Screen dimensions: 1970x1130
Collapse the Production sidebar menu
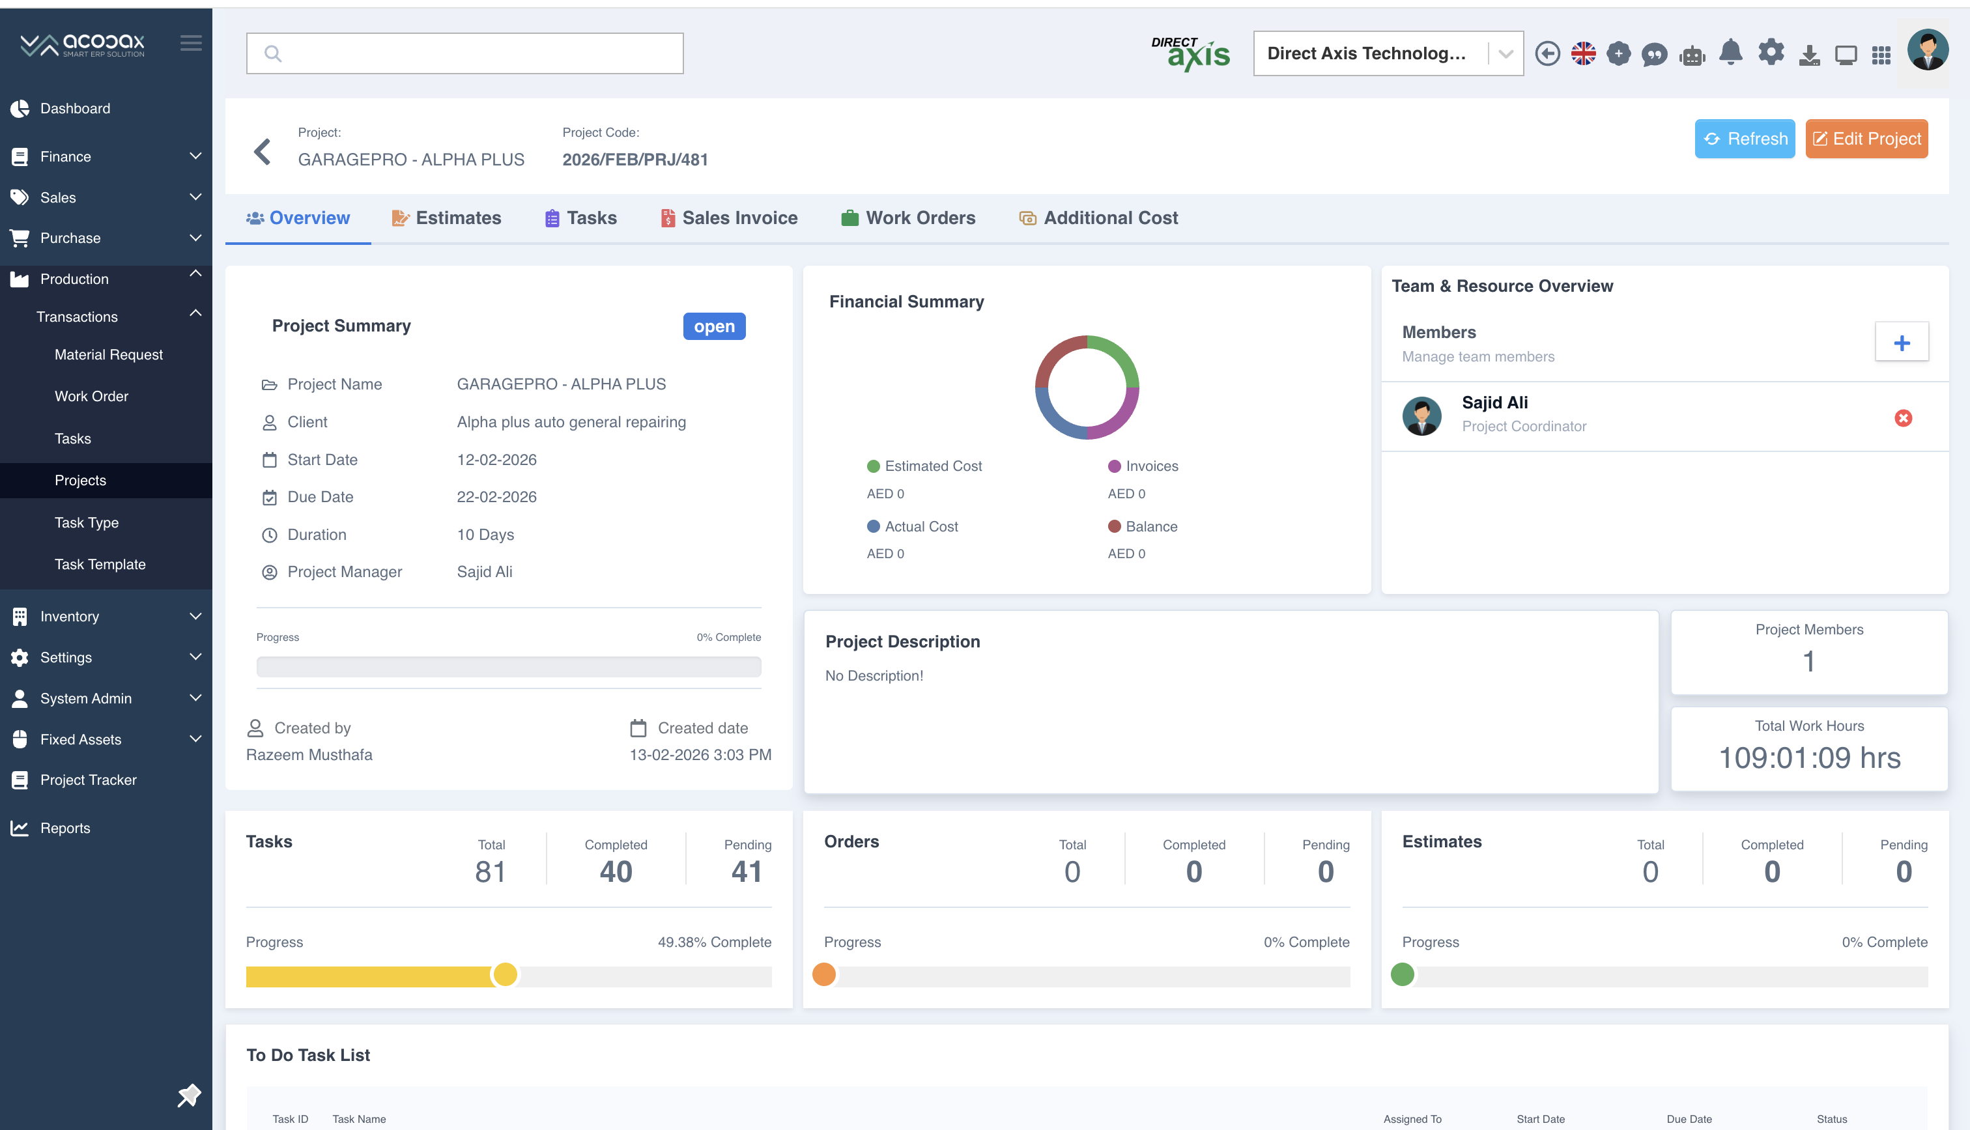tap(106, 279)
